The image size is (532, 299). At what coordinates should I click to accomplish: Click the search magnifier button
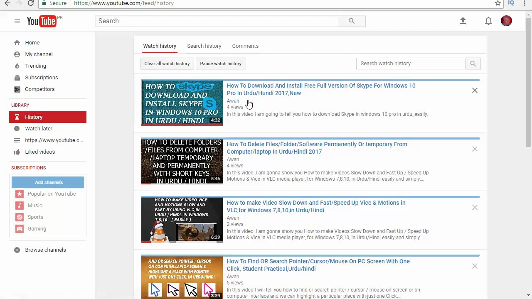(352, 21)
